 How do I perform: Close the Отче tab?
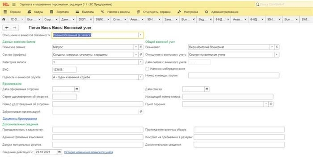pos(125,19)
